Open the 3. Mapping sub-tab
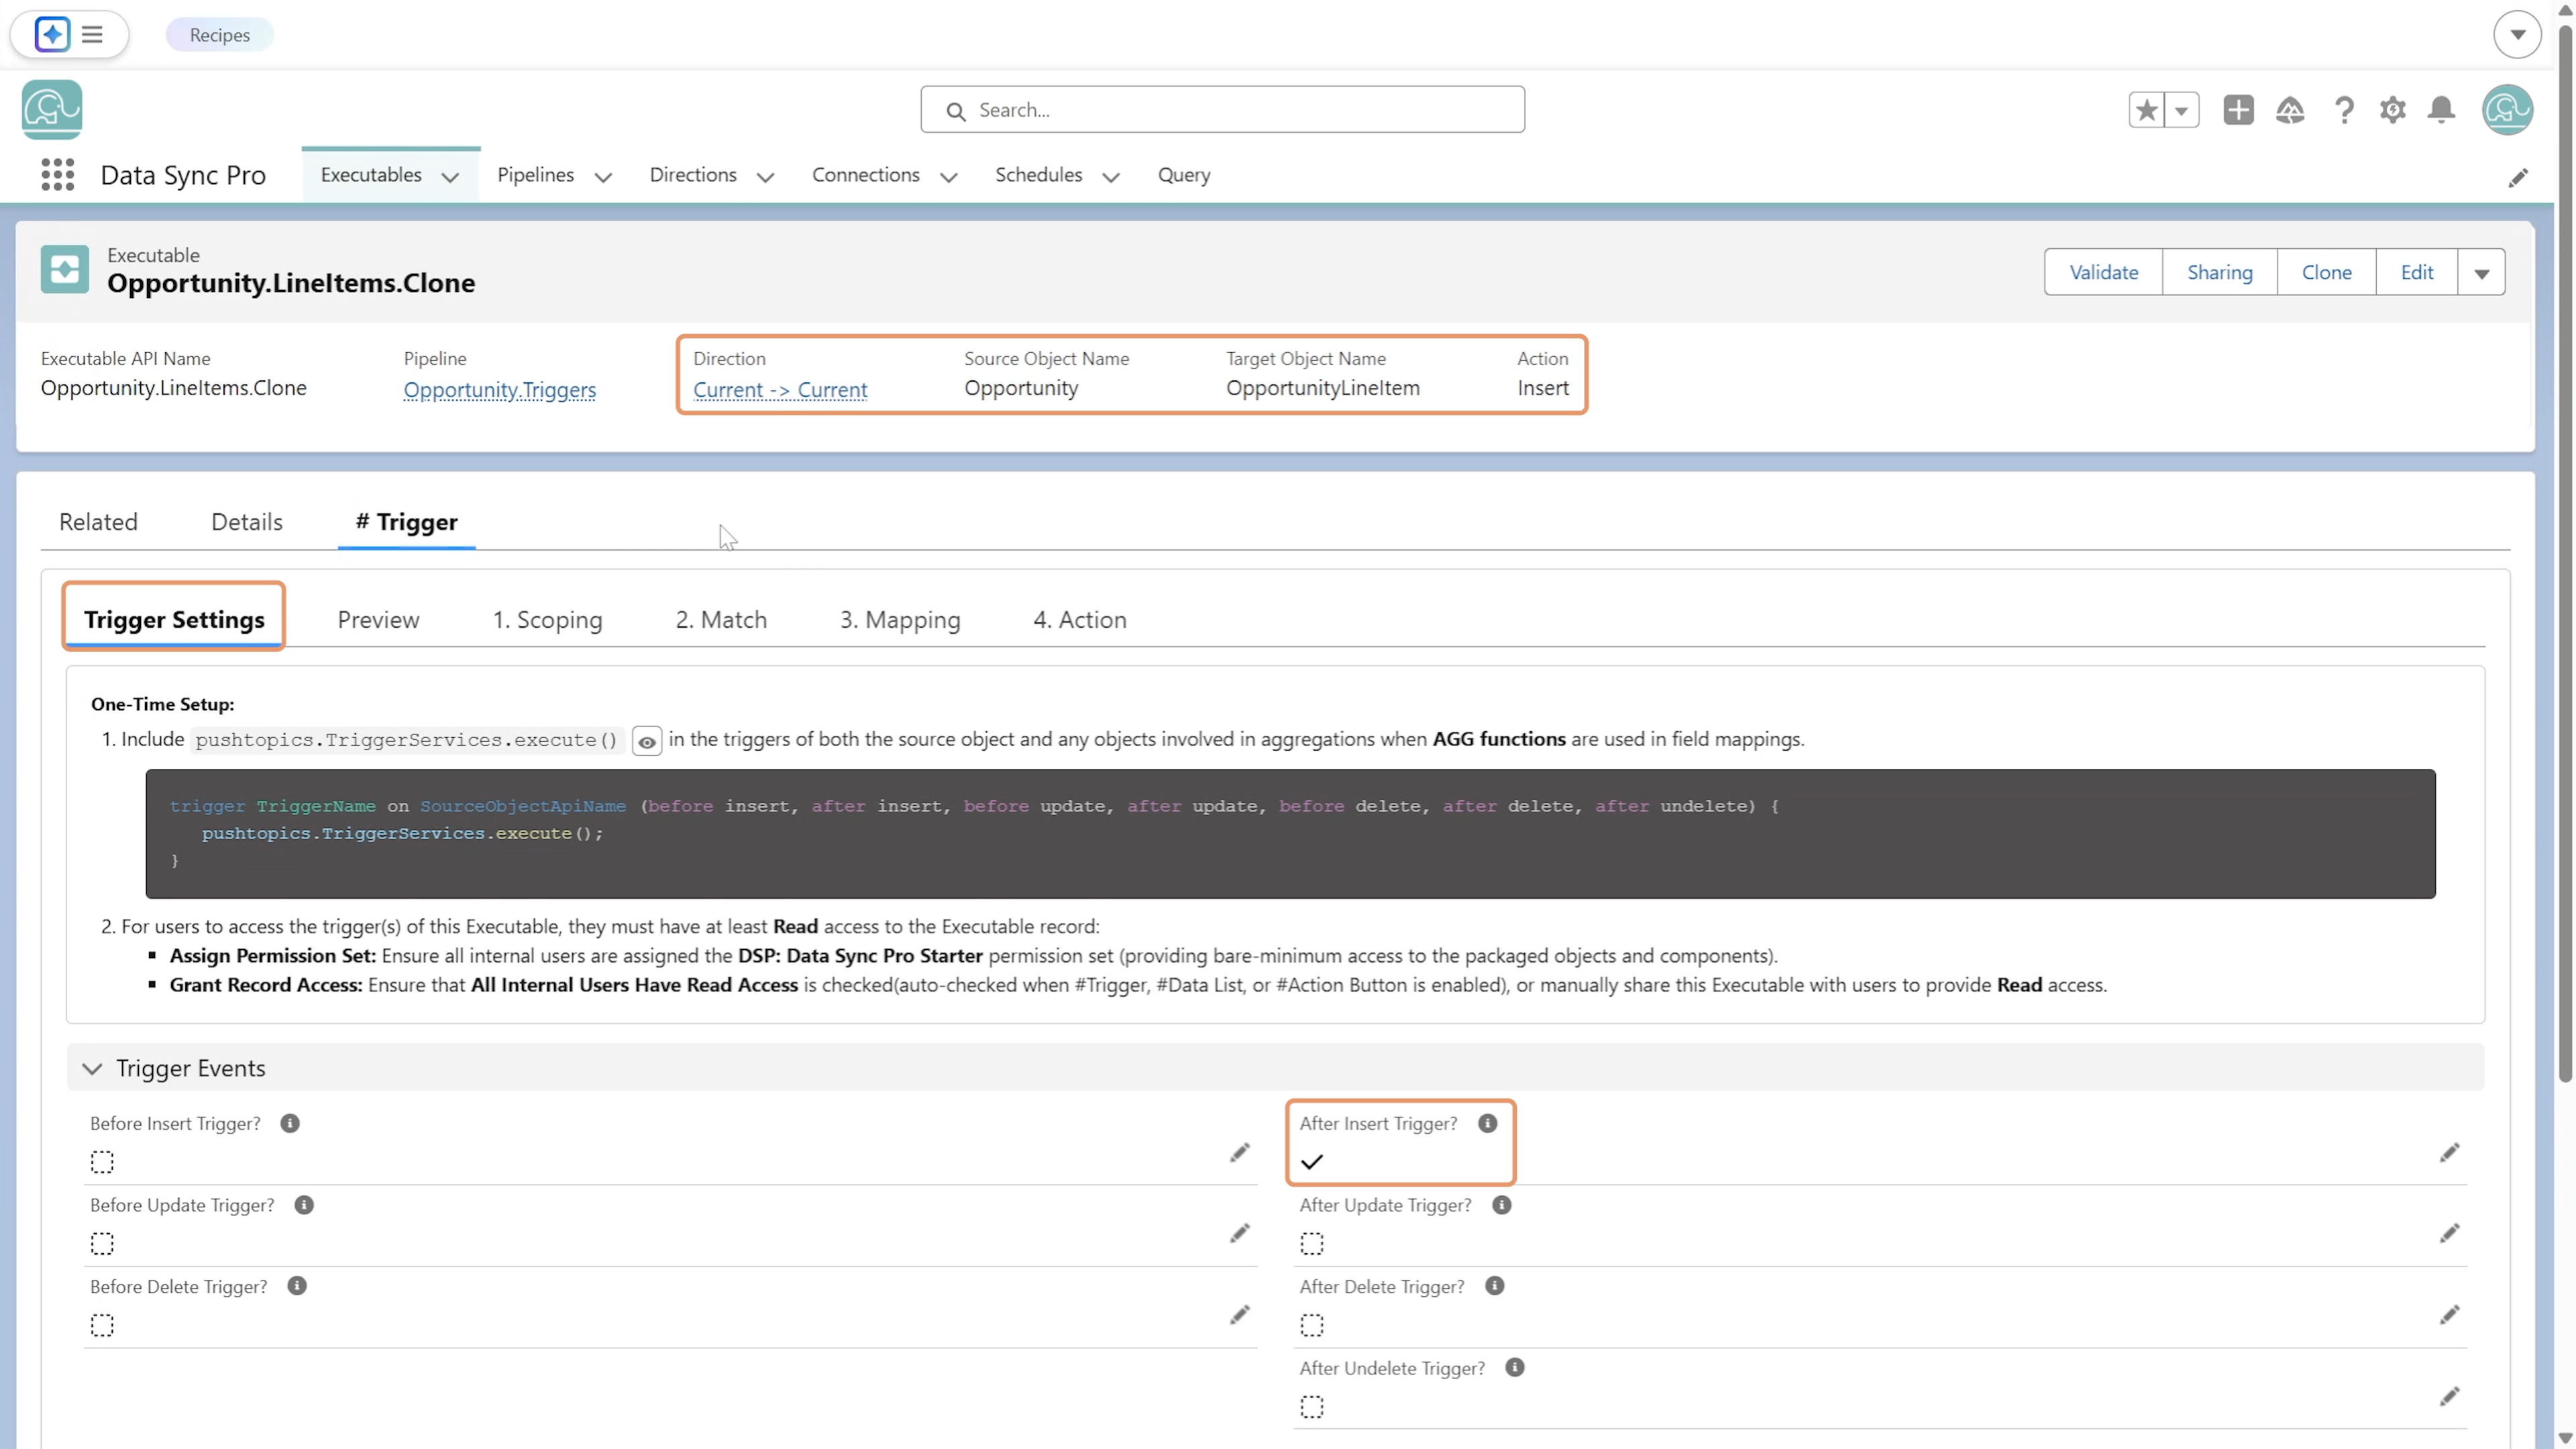Image resolution: width=2576 pixels, height=1449 pixels. [x=900, y=620]
